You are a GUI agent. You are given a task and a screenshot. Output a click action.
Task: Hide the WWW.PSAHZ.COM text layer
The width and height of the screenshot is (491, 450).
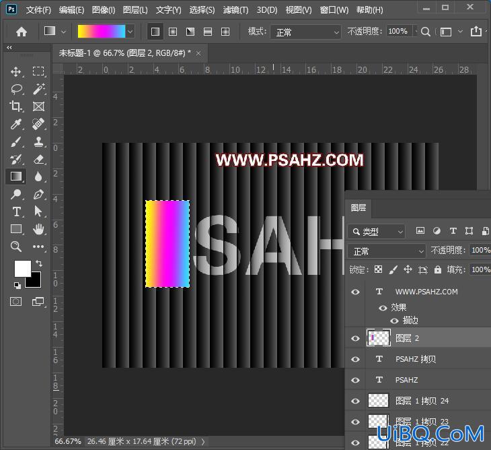coord(355,292)
